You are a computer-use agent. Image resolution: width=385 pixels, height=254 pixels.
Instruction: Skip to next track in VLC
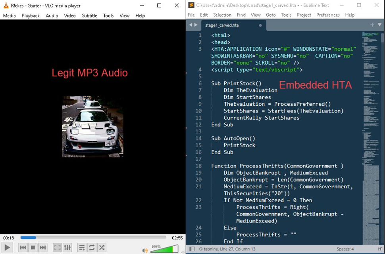(42, 248)
